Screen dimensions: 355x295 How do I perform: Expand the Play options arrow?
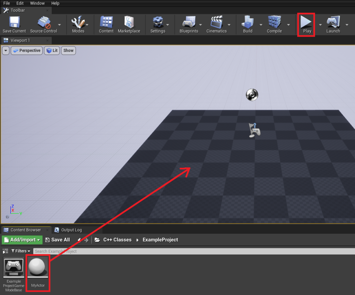[x=320, y=25]
